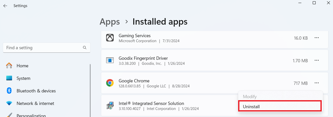Open more options for Goodix Fingerprint Driver
Screen dimensions: 333x117
pos(317,61)
